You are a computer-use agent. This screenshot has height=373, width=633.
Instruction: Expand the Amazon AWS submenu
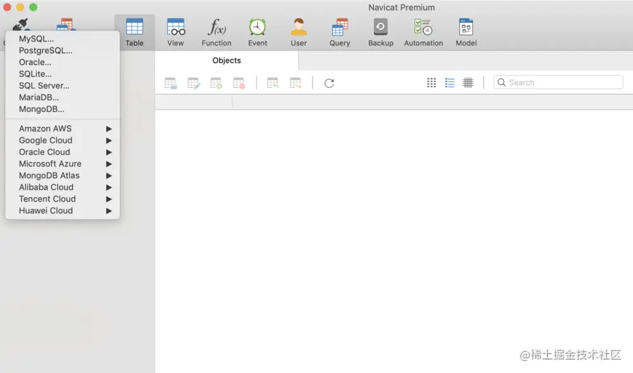coord(63,128)
